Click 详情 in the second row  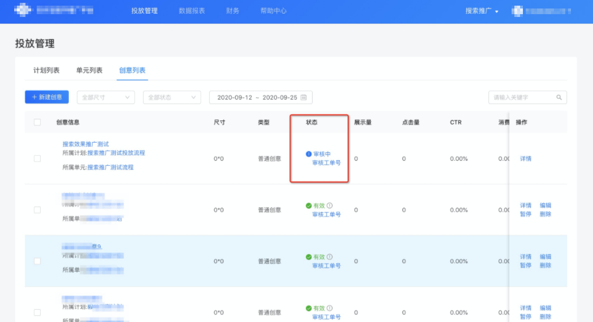coord(526,205)
